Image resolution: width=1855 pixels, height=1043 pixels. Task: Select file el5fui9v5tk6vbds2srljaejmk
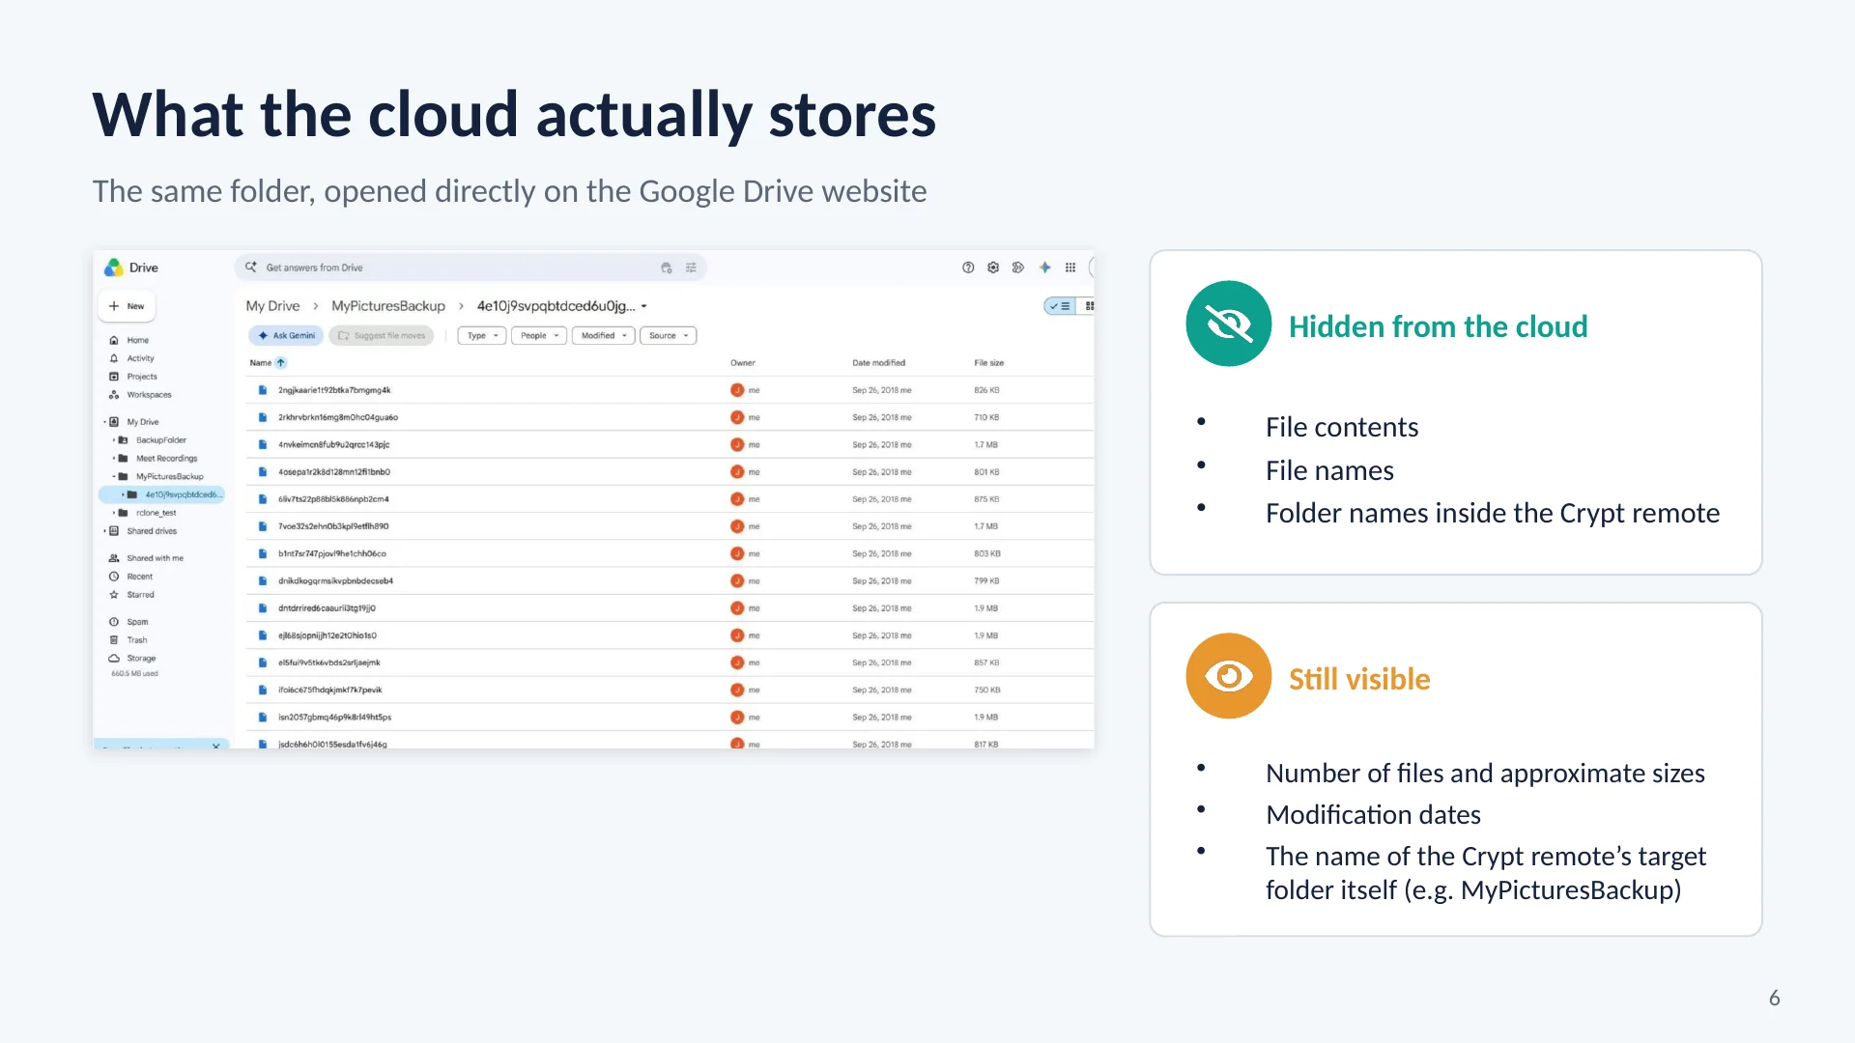point(329,663)
